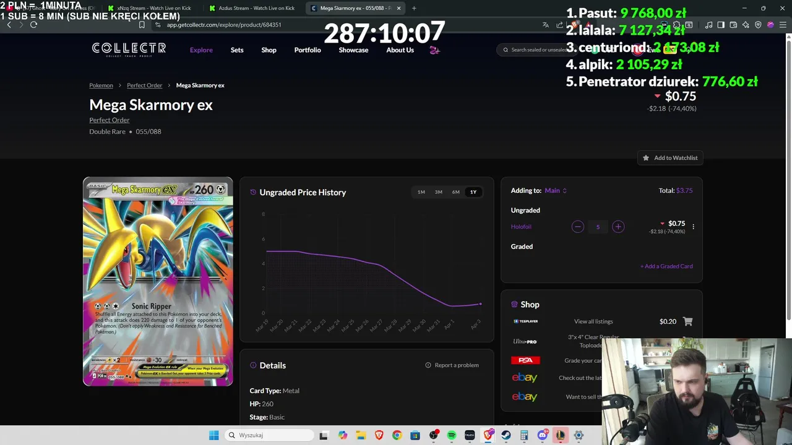The image size is (792, 445).
Task: Select the 3M price history range
Action: pos(438,192)
